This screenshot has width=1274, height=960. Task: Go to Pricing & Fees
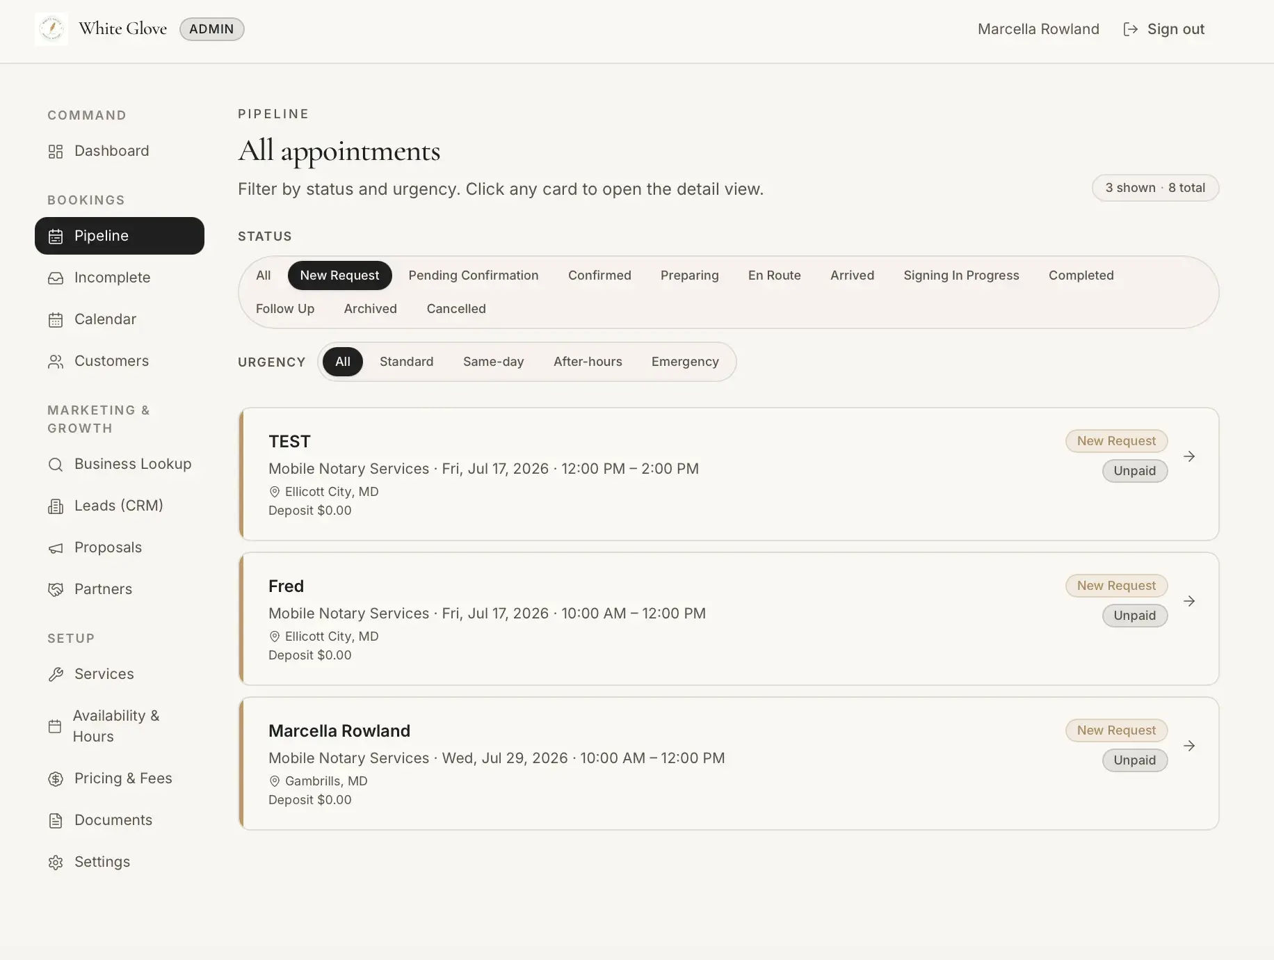point(120,778)
